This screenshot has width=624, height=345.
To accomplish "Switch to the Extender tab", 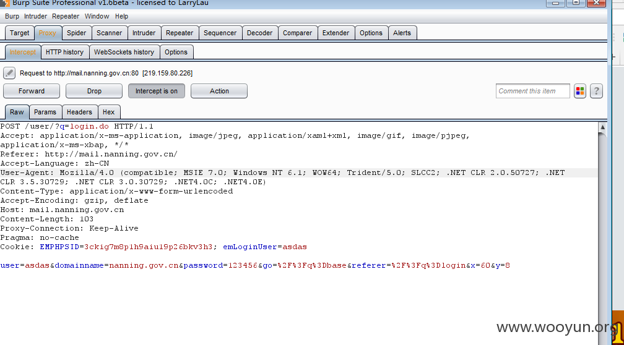I will 336,33.
